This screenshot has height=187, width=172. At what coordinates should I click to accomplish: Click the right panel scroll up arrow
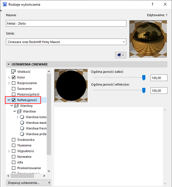(x=165, y=110)
